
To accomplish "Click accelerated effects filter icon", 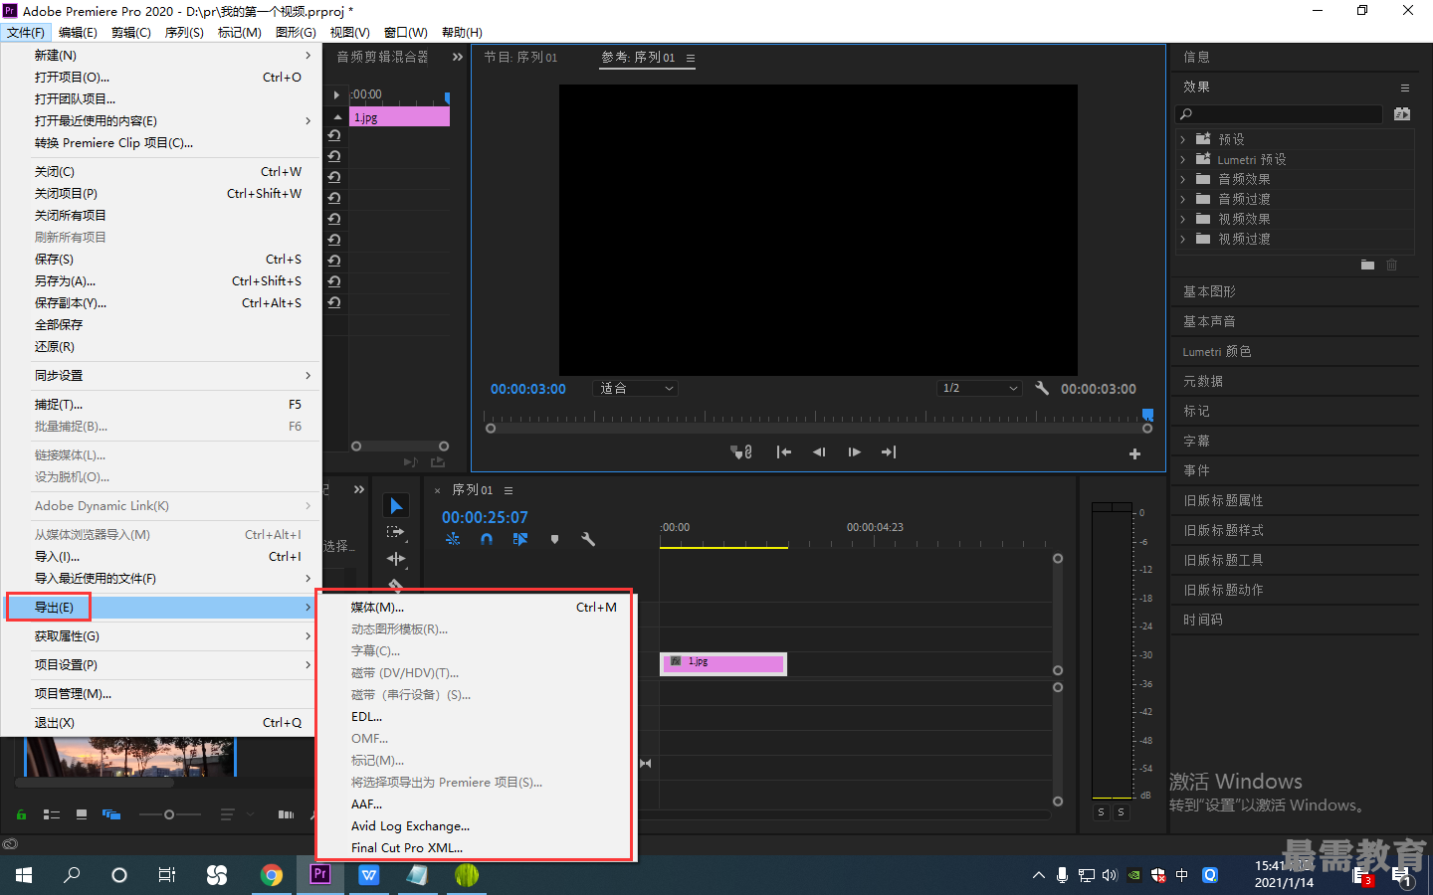I will click(x=1402, y=114).
